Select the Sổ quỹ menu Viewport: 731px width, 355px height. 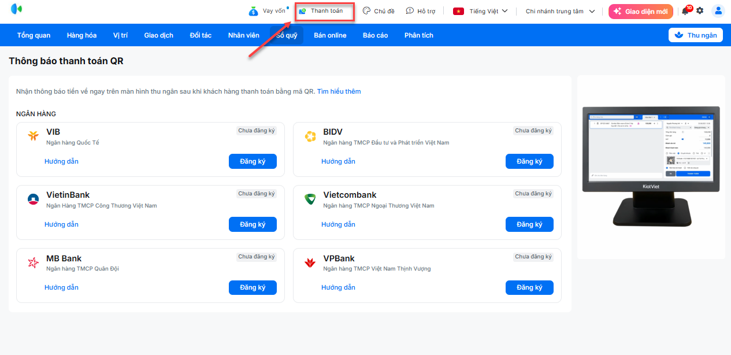point(287,35)
